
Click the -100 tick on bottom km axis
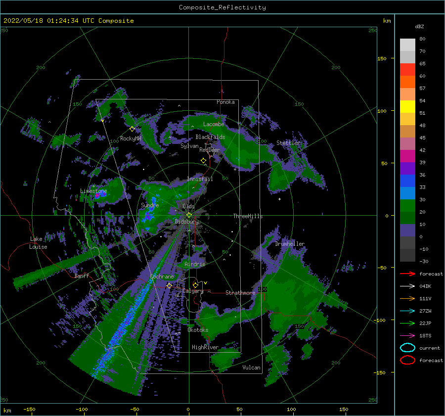point(82,409)
